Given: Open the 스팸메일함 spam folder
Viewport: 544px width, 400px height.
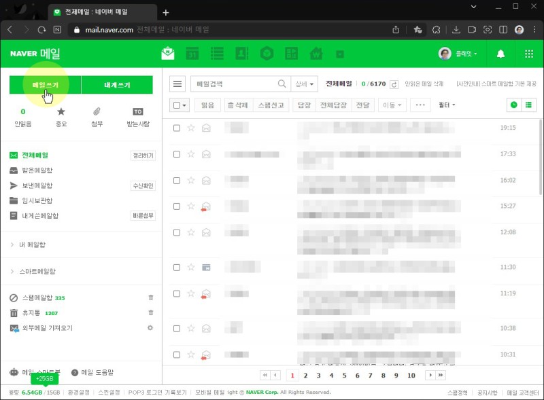Looking at the screenshot, I should click(37, 297).
